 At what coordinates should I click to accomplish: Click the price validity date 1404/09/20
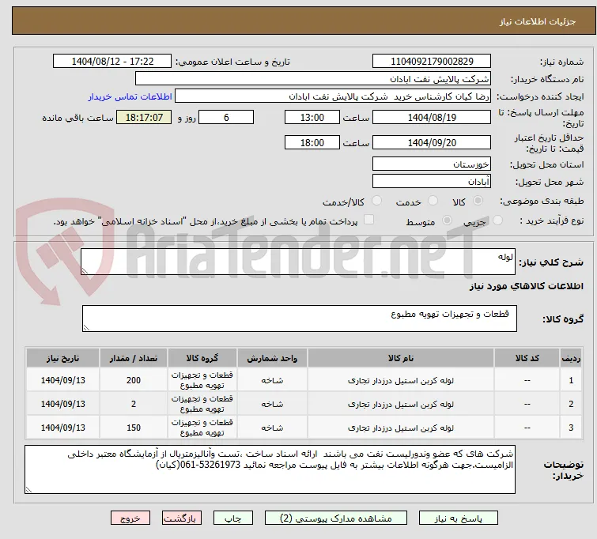pyautogui.click(x=432, y=143)
